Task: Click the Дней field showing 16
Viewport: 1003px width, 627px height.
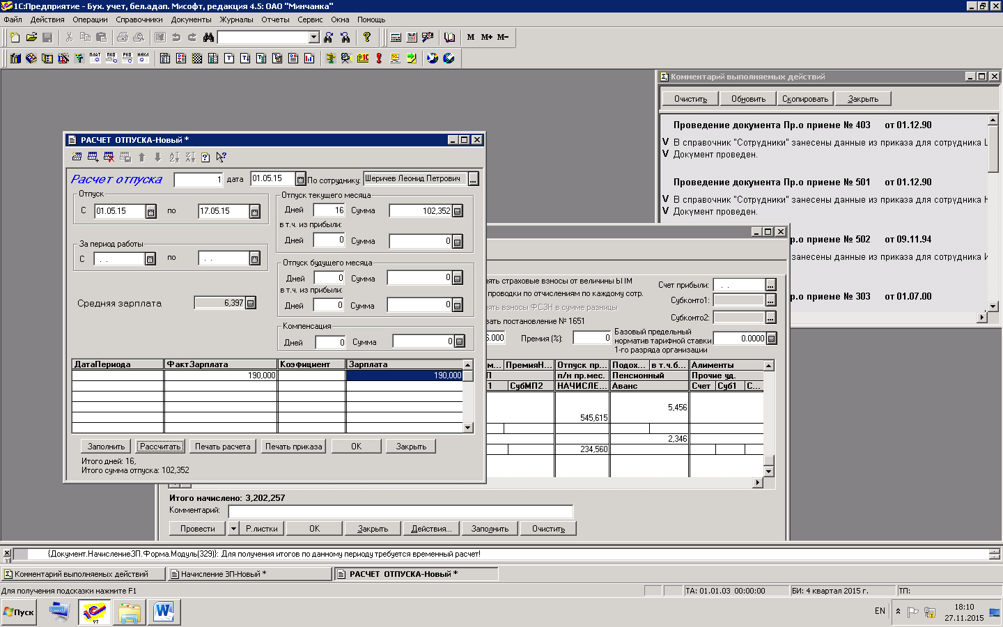Action: coord(329,210)
